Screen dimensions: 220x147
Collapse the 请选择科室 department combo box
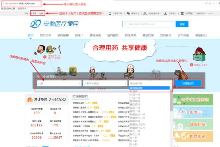click(151, 84)
